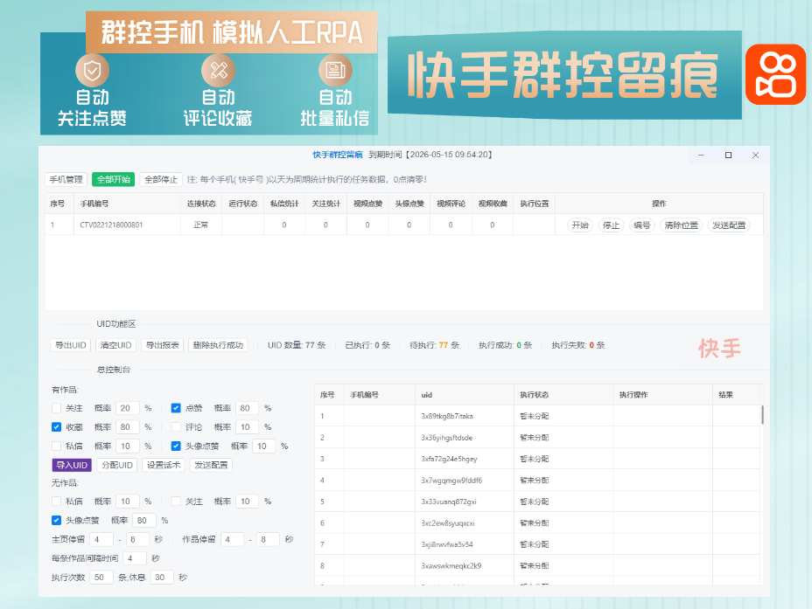Open 设置话术 dialog
812x609 pixels.
click(x=163, y=465)
